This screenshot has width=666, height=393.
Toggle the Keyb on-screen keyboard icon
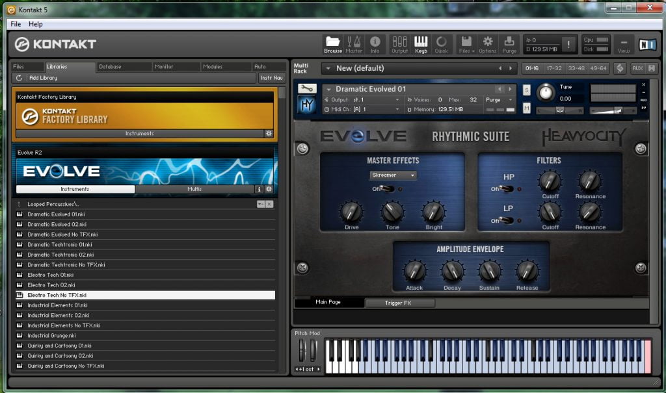421,44
